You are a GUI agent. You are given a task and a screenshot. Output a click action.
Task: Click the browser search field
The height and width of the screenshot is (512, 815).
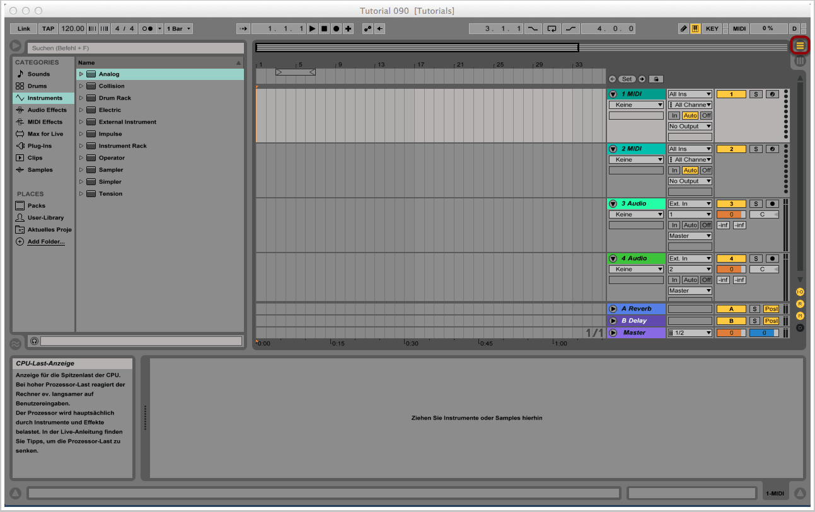135,48
